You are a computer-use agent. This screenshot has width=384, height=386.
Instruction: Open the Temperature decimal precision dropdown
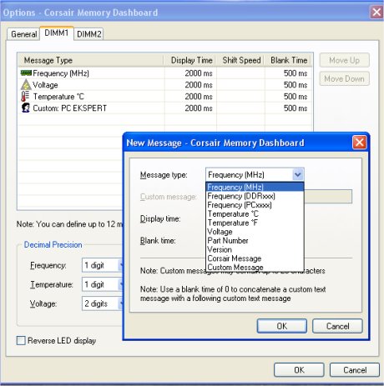[x=120, y=284]
